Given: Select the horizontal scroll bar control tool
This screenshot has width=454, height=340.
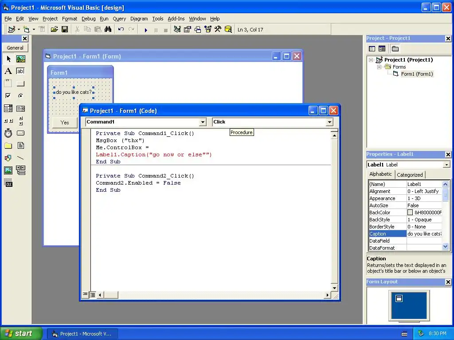Looking at the screenshot, I should click(8, 120).
